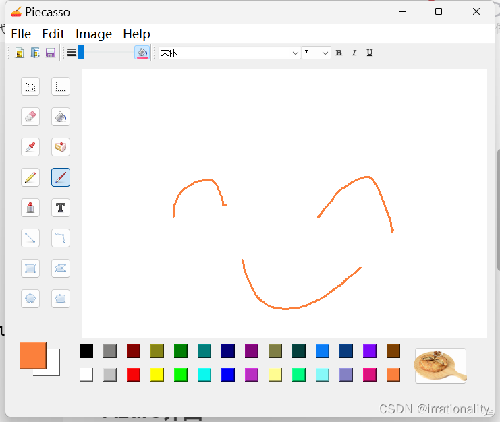Select the pencil tool
Viewport: 500px width, 422px height.
pos(30,177)
